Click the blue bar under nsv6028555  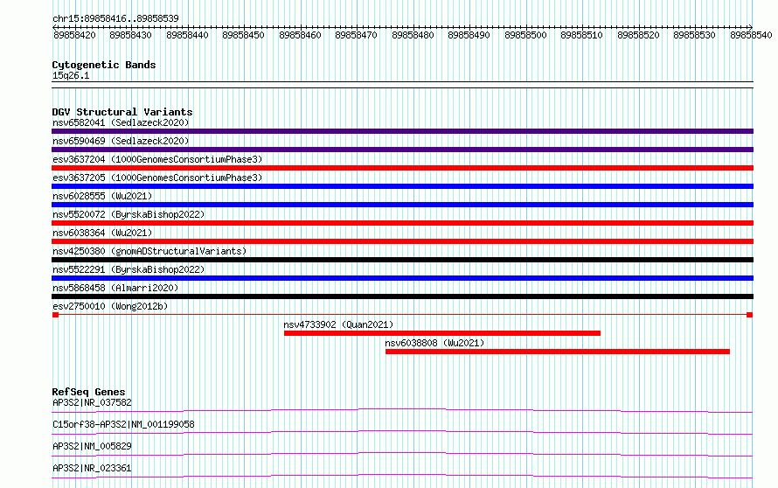coord(402,205)
